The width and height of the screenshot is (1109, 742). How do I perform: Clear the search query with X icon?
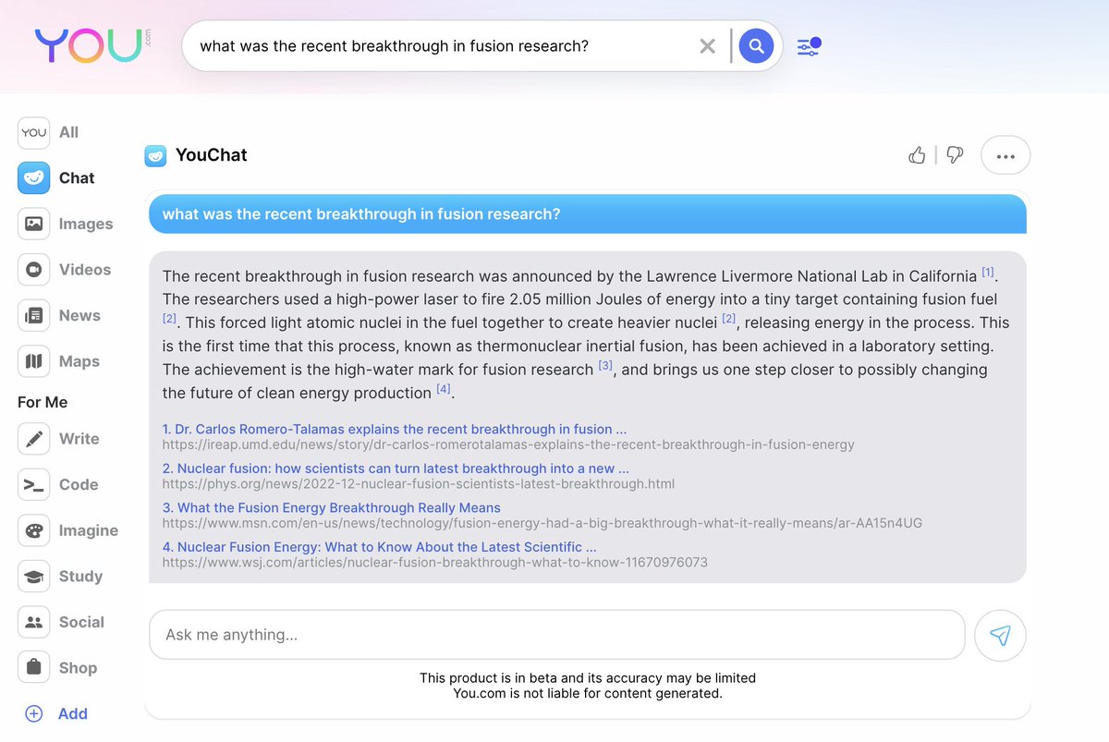click(707, 46)
